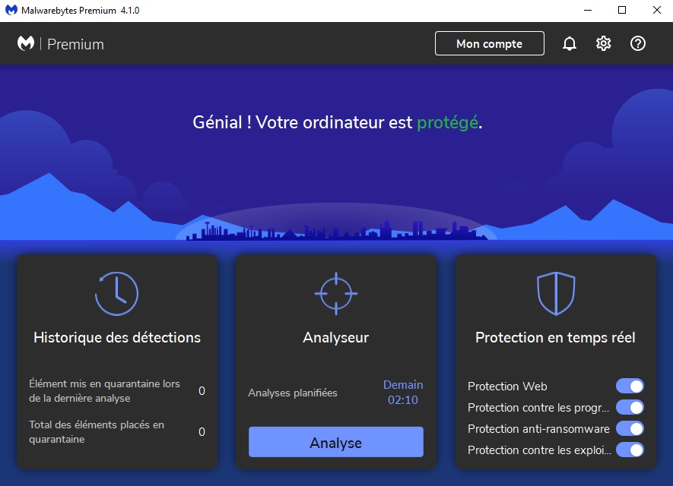Click the Protection anti-ransomware label
673x486 pixels.
[538, 429]
